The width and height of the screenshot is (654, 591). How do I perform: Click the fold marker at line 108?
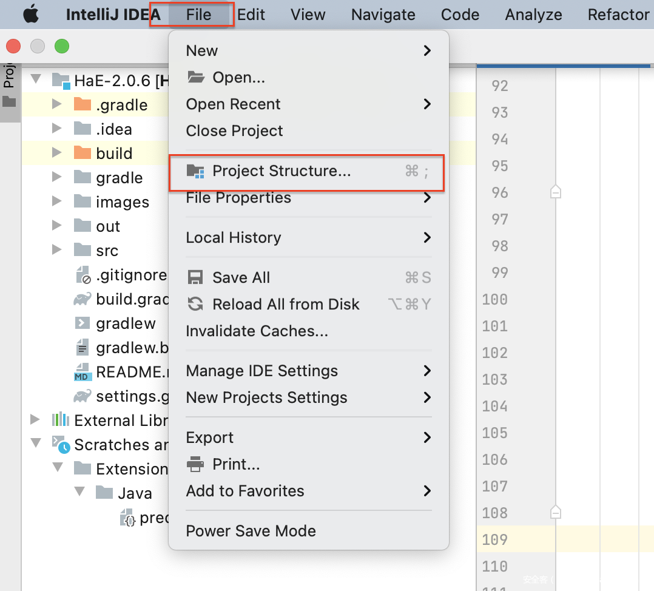tap(555, 512)
